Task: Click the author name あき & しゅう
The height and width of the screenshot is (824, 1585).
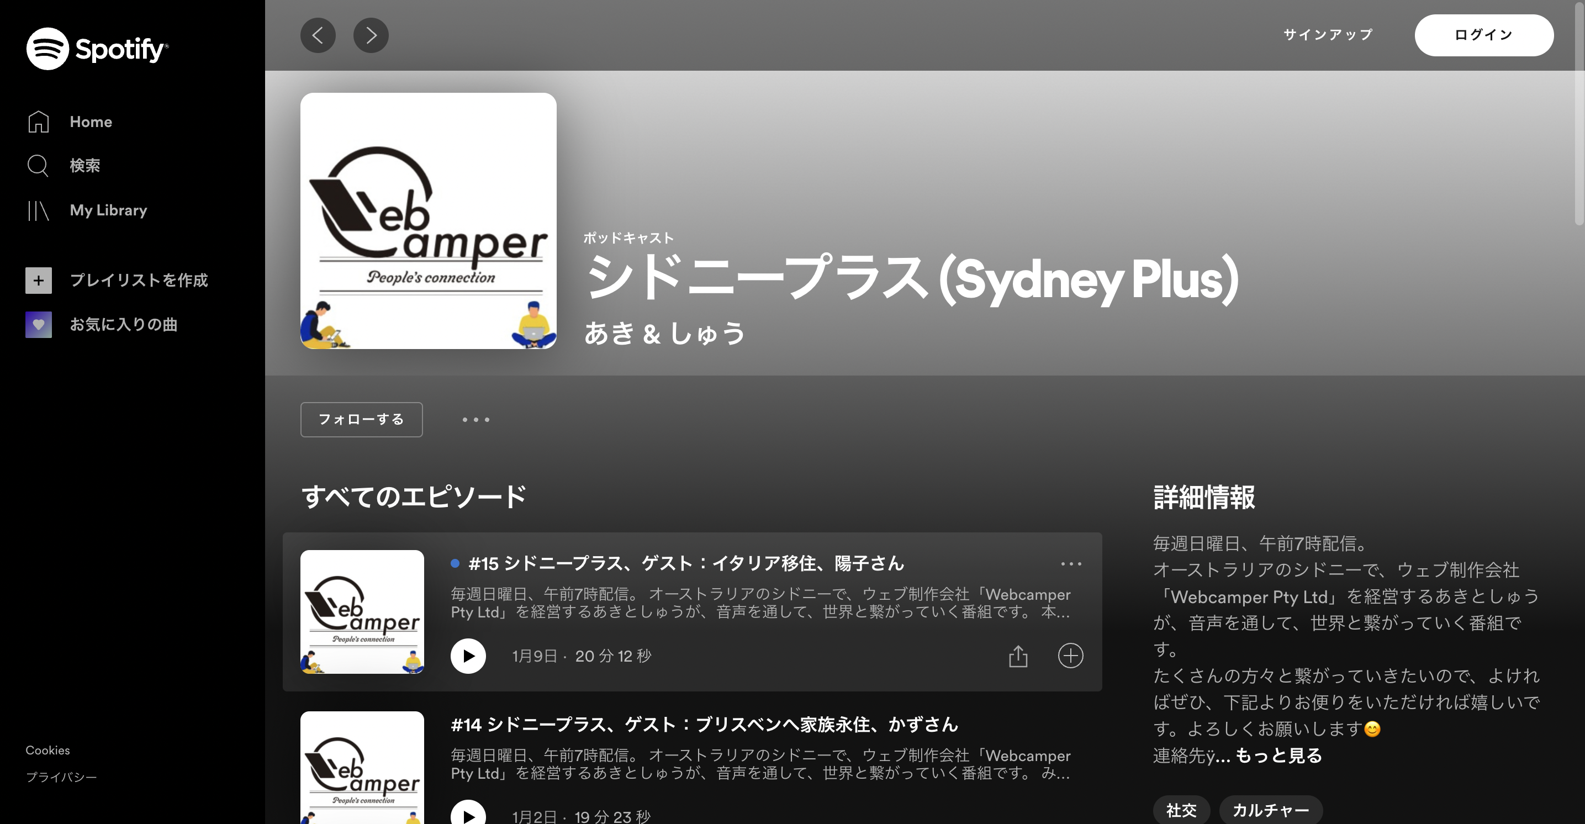Action: click(664, 333)
